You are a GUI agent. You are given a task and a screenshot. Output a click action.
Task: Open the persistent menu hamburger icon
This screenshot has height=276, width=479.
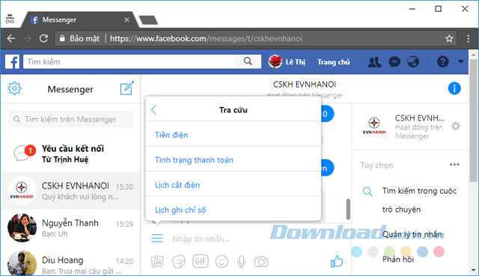pos(157,238)
